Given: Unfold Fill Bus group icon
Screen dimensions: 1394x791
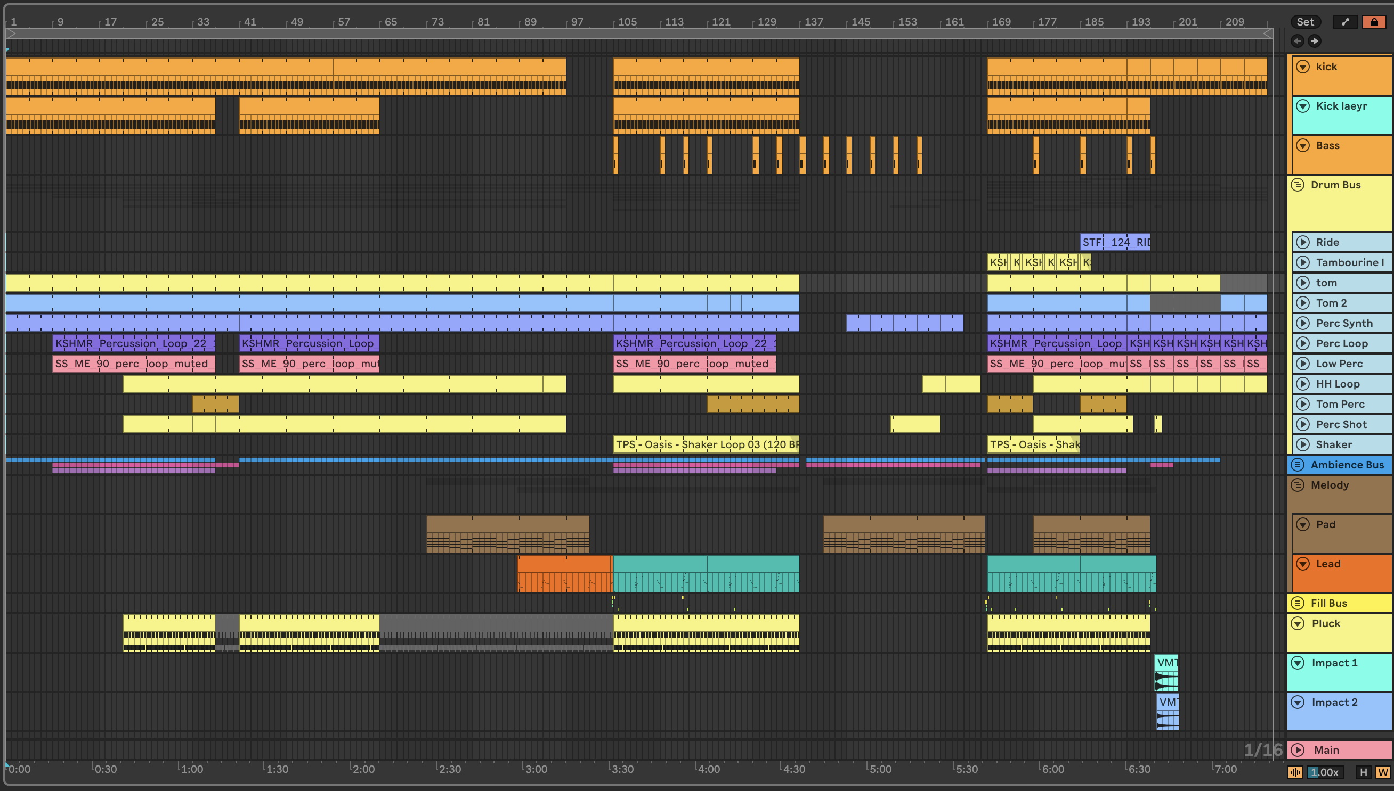Looking at the screenshot, I should click(1298, 603).
